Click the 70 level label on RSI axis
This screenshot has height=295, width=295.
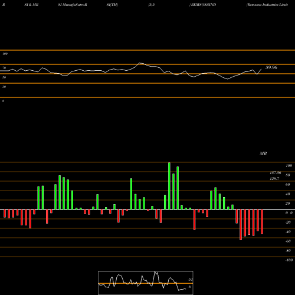pyautogui.click(x=4, y=68)
